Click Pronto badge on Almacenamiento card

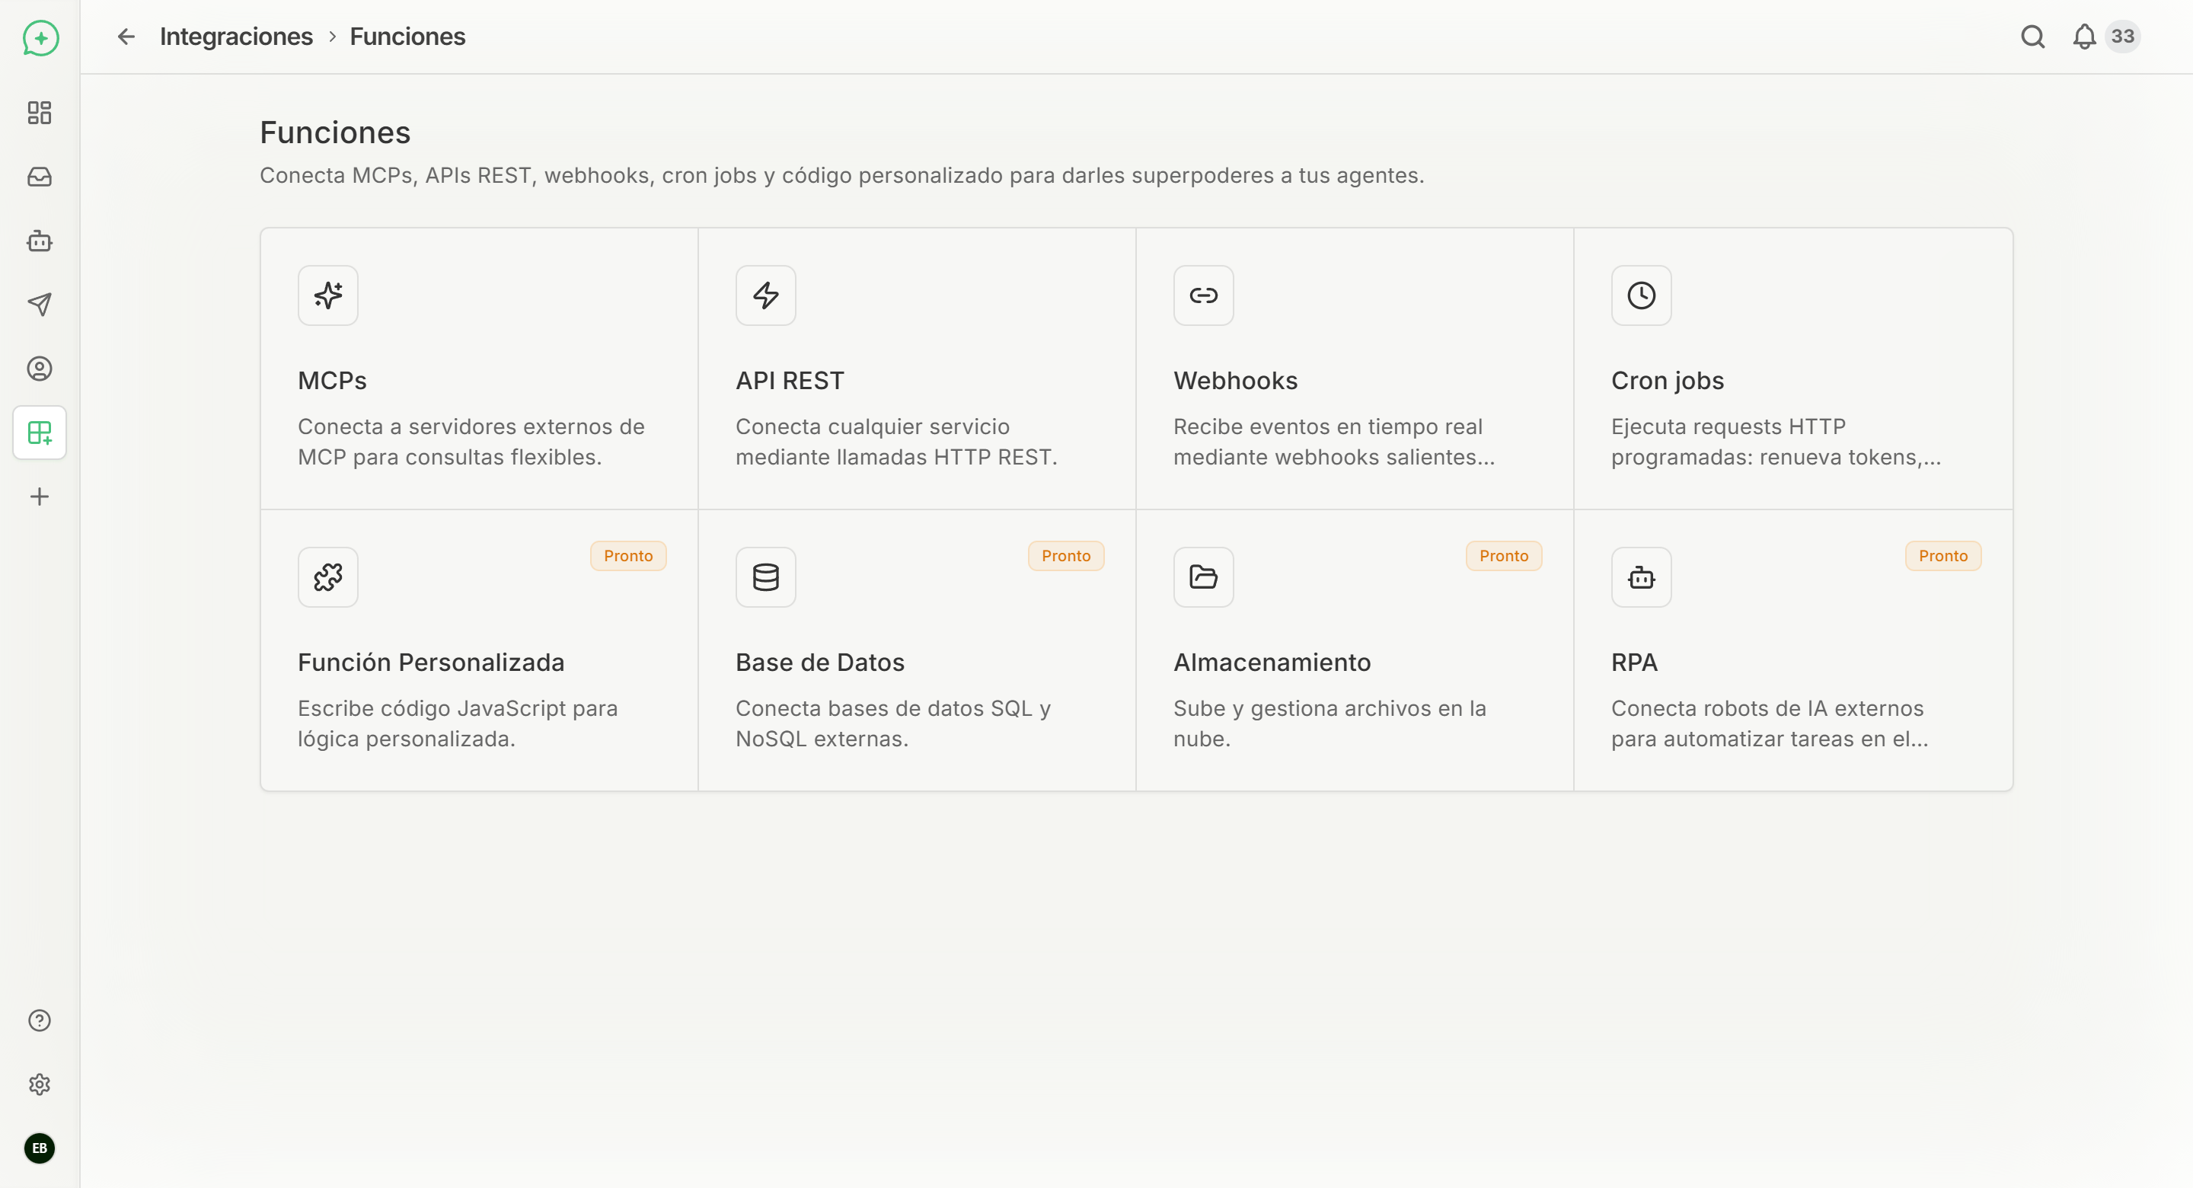1503,556
